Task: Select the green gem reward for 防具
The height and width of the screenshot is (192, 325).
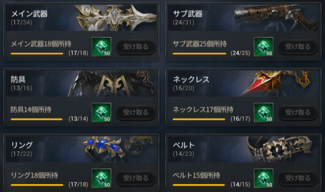Action: point(102,113)
